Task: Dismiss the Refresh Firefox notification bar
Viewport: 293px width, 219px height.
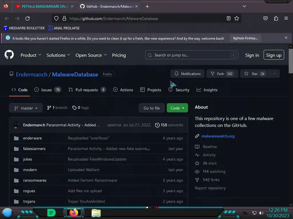Action: pos(286,38)
